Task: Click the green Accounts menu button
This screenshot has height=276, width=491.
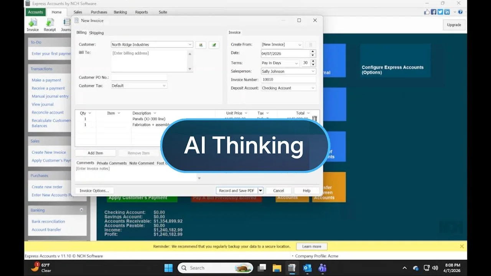Action: 36,12
